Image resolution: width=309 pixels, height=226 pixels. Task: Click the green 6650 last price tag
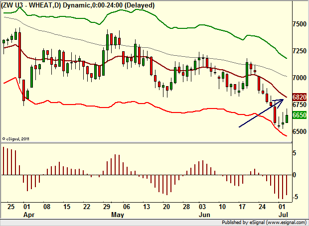[300, 115]
